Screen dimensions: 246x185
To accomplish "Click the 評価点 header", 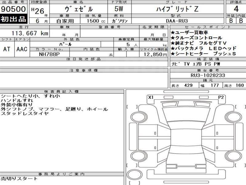I will [x=236, y=2].
